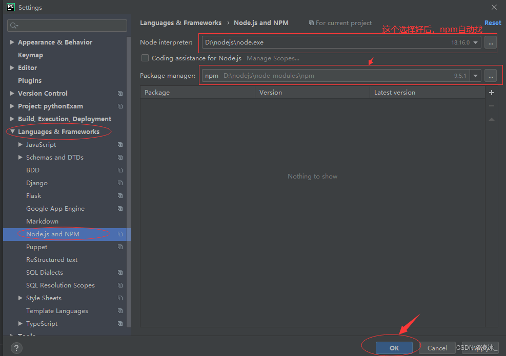Open the Node.js and NPM page
The height and width of the screenshot is (356, 506).
click(67, 234)
